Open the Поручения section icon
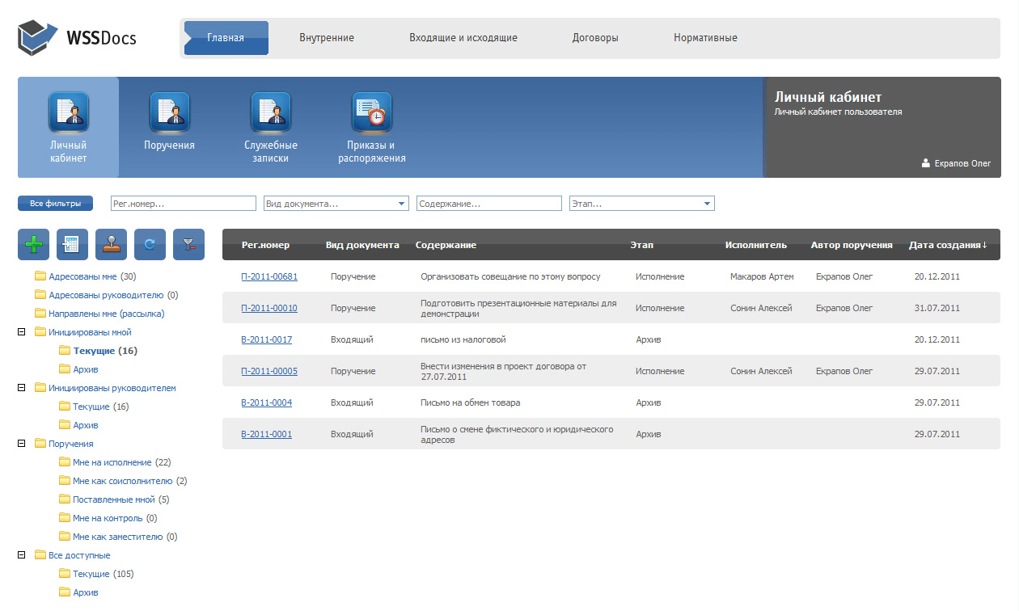Viewport: 1019px width, 611px height. pos(169,112)
